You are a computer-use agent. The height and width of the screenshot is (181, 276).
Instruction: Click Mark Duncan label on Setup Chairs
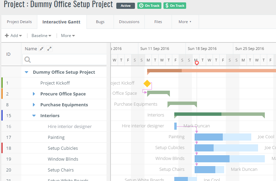tap(244, 169)
